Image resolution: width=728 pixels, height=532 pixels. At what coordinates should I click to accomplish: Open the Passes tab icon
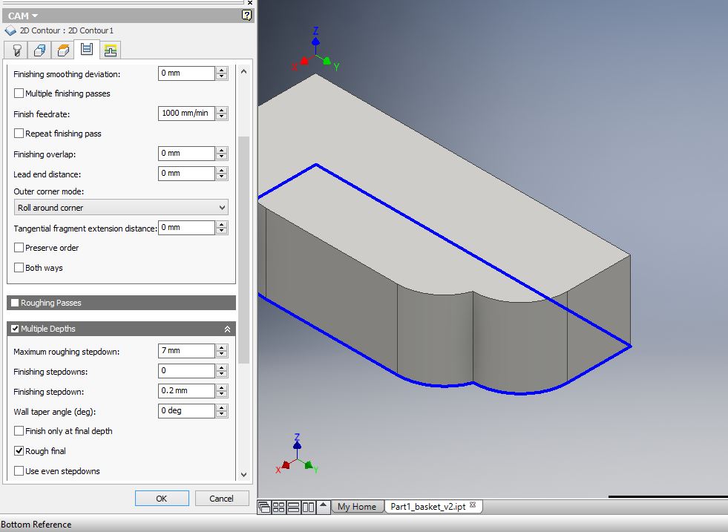[87, 49]
